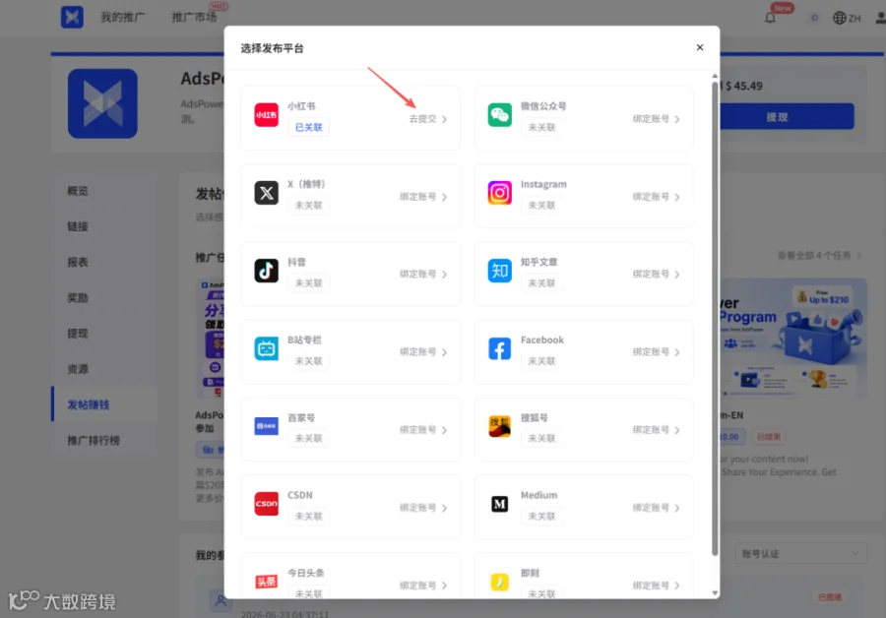Click 绑定账号 for 抖音
This screenshot has width=886, height=618.
click(423, 275)
